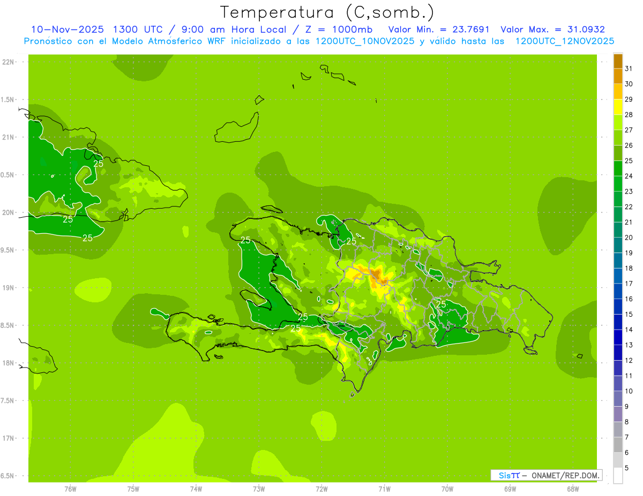The width and height of the screenshot is (643, 496).
Task: Click the yellow swatch between colorbar 28 and 29
Action: coord(618,107)
